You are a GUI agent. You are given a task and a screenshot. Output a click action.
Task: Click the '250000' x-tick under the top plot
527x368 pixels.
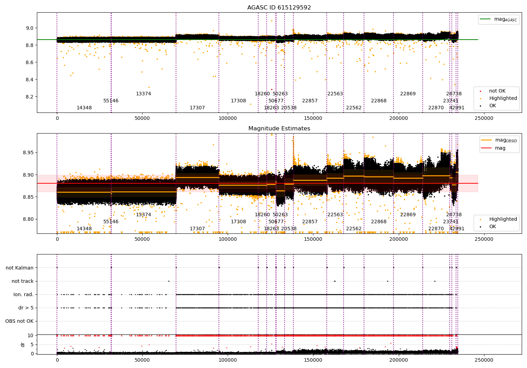click(x=484, y=118)
